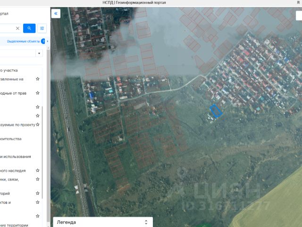Open 'Выделенные объекты' selected objects link
This screenshot has width=302, height=227.
pos(23,41)
